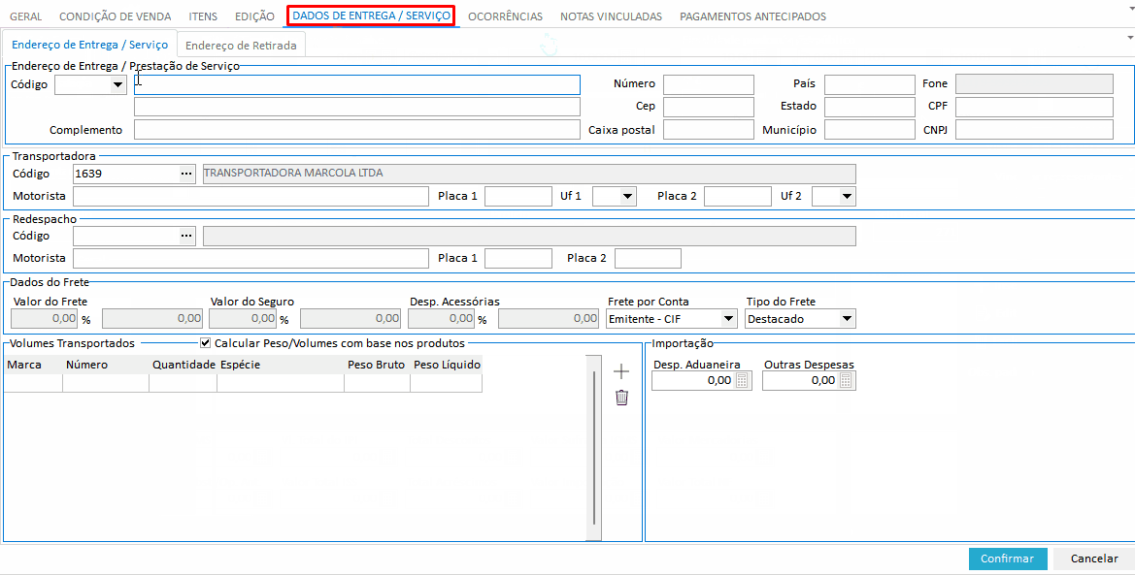Open CONDIÇÃO DE VENDA tab

(x=116, y=16)
